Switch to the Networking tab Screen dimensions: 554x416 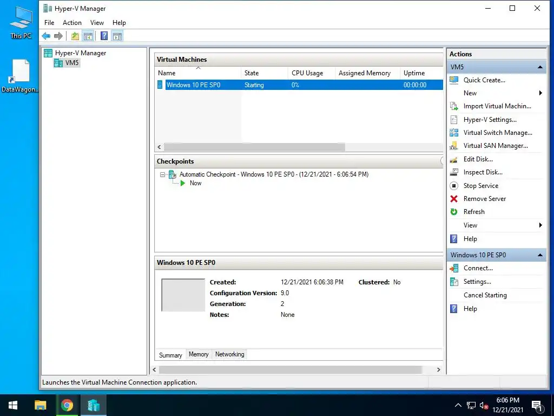pos(229,354)
